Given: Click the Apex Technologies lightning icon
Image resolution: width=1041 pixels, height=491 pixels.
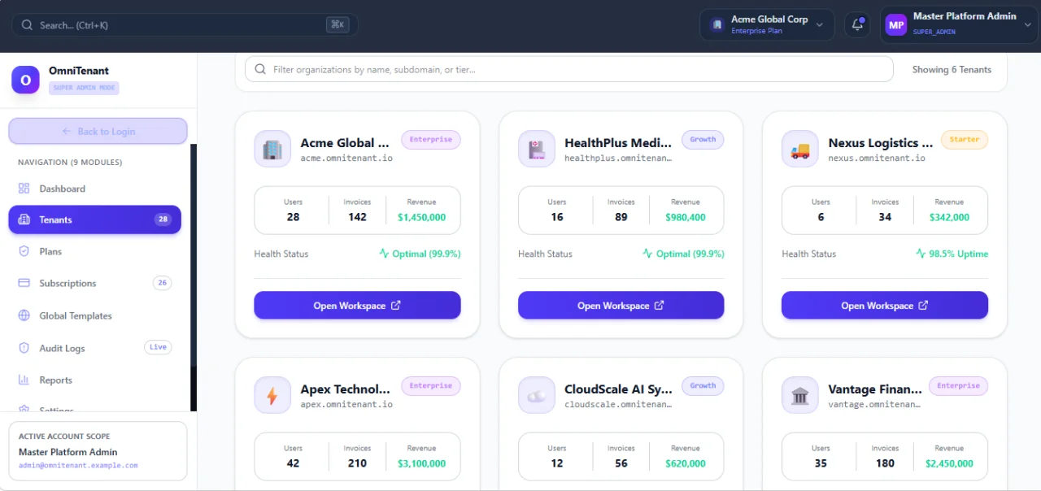Looking at the screenshot, I should coord(272,396).
